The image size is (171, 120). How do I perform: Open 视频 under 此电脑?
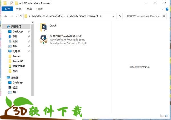[15, 87]
